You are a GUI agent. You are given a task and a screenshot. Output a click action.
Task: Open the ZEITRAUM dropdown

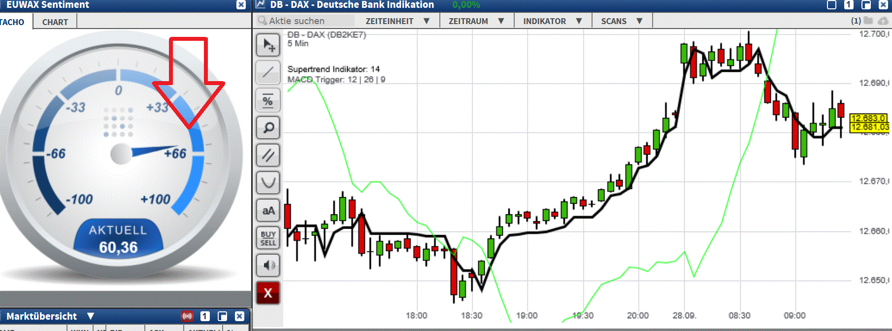click(x=476, y=21)
